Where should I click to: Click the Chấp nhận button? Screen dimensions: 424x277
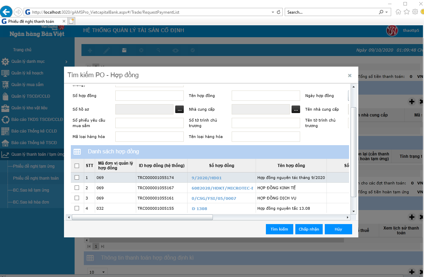[x=309, y=229]
